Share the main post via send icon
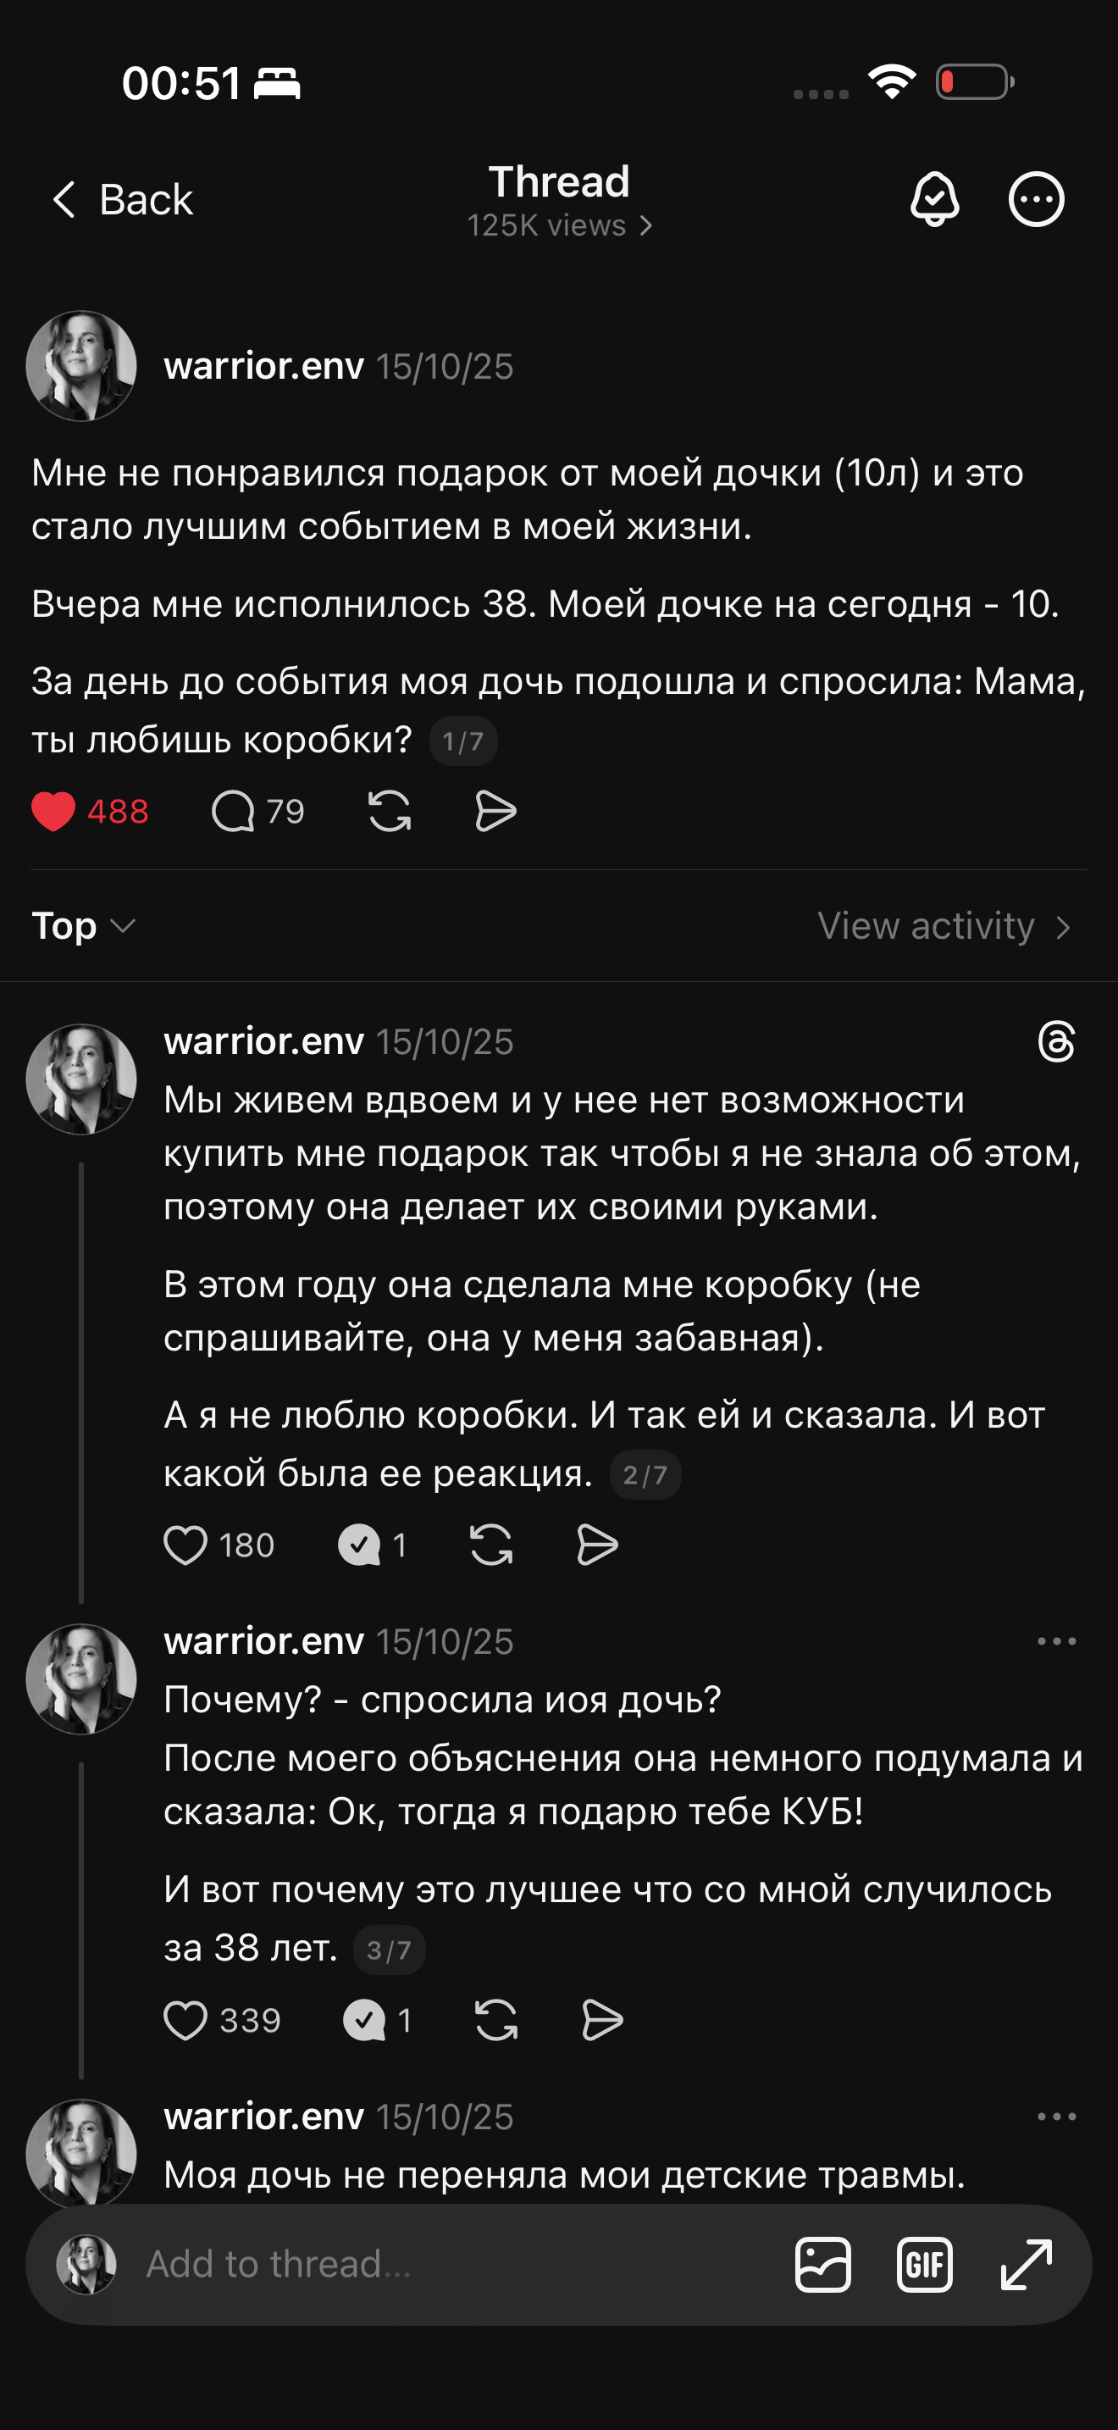 (495, 811)
